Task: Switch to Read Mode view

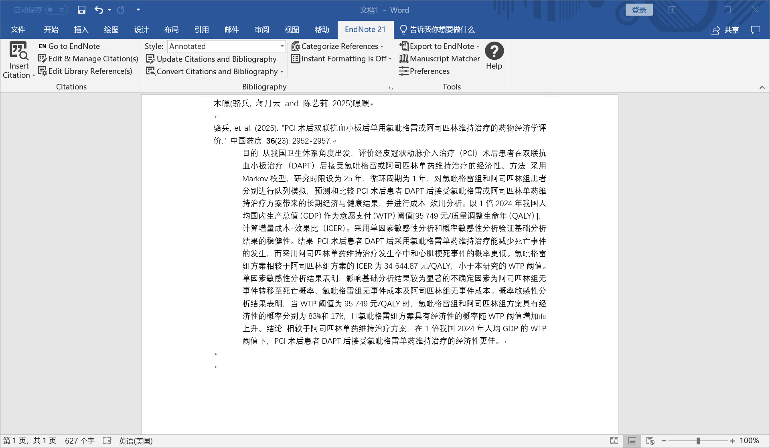Action: tap(614, 441)
